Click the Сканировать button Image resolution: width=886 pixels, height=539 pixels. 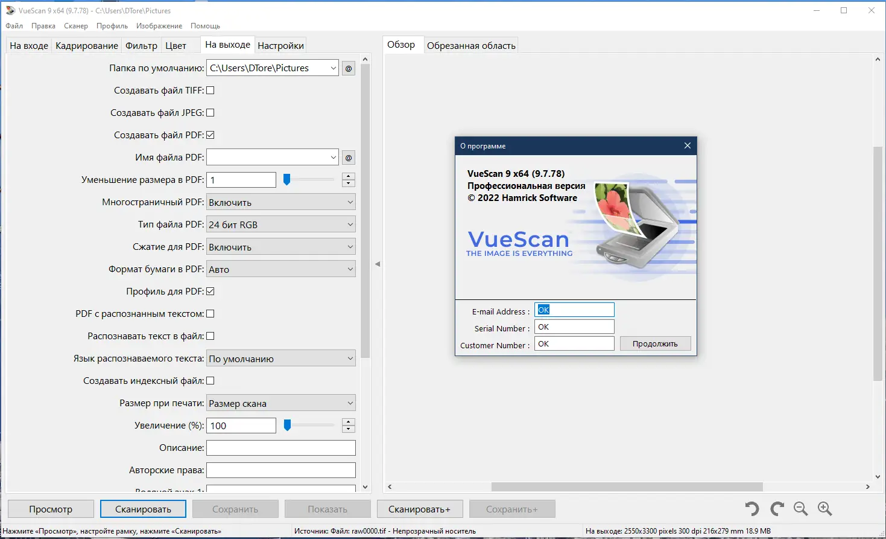[x=143, y=509]
